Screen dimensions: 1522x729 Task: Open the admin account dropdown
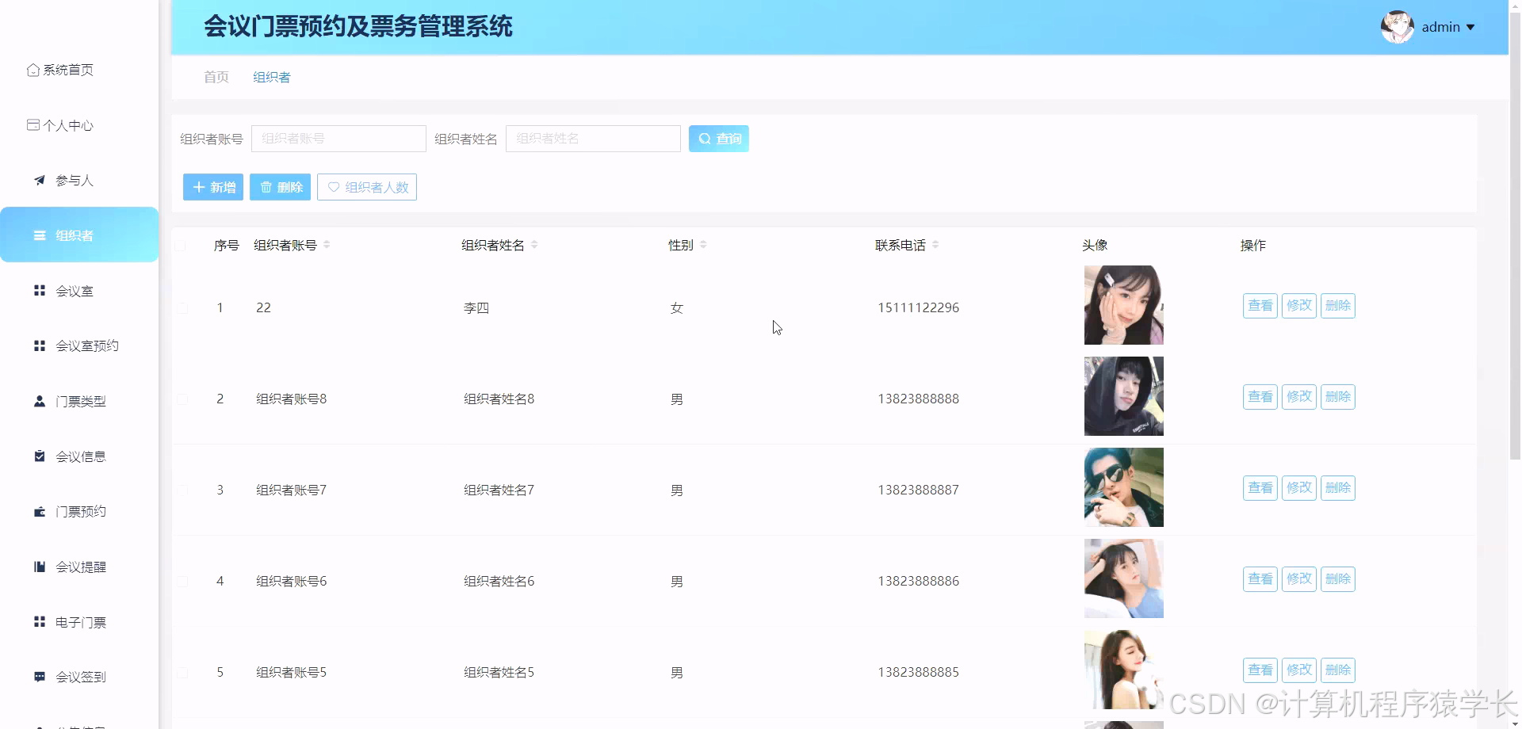pos(1448,26)
